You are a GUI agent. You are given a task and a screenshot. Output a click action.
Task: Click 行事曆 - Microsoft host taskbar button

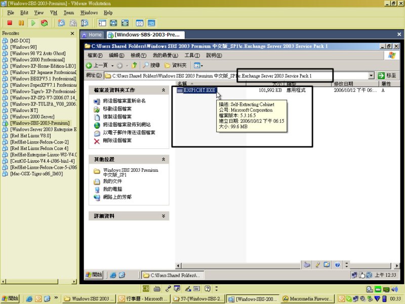(143, 298)
